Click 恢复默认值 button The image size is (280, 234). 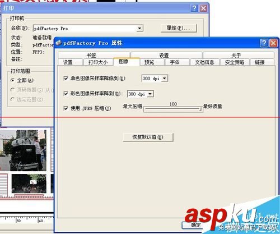pyautogui.click(x=148, y=137)
